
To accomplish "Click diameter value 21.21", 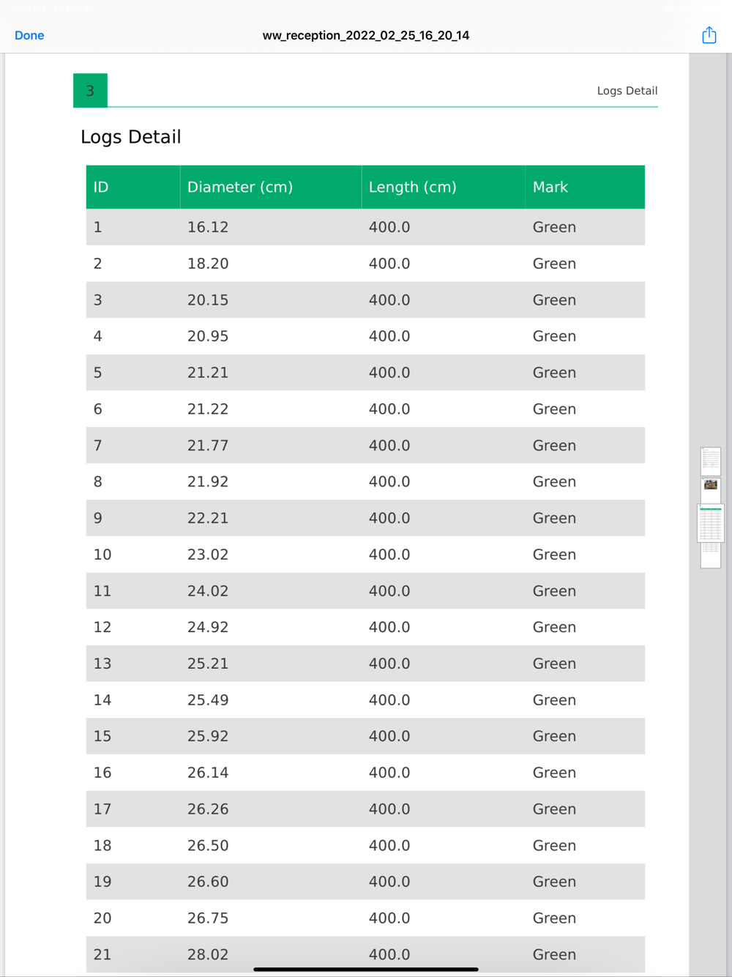I will tap(208, 373).
